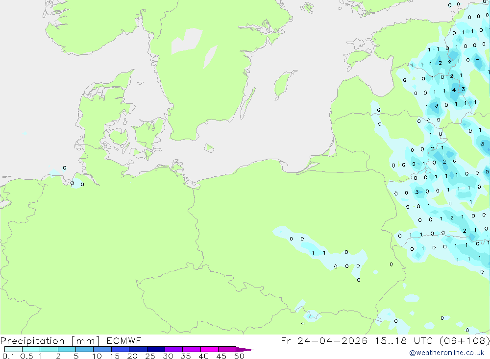490x359 pixels.
Task: Pick the 40–45 mm legend color swatch
Action: coord(209,349)
